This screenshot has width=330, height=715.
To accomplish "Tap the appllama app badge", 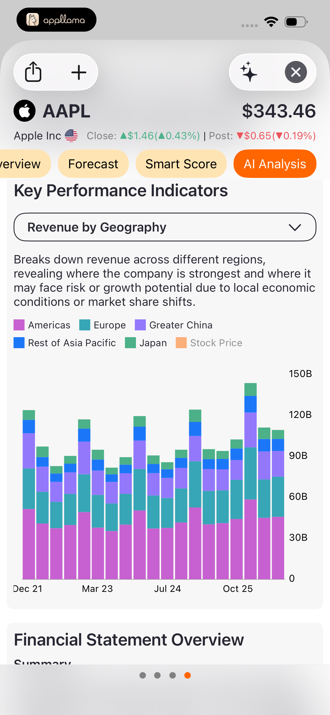I will 56,20.
